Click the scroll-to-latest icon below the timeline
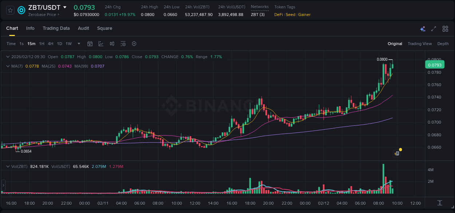455x213 pixels. 439,203
